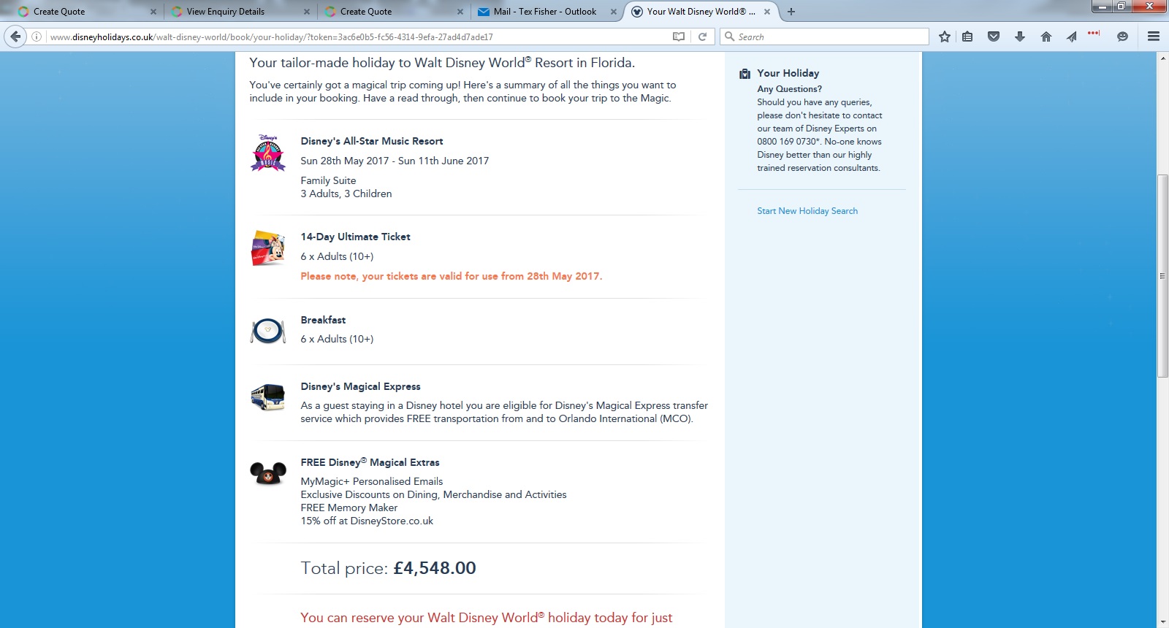Click 'FREE Memory Maker' text
This screenshot has height=628, width=1169.
[349, 508]
